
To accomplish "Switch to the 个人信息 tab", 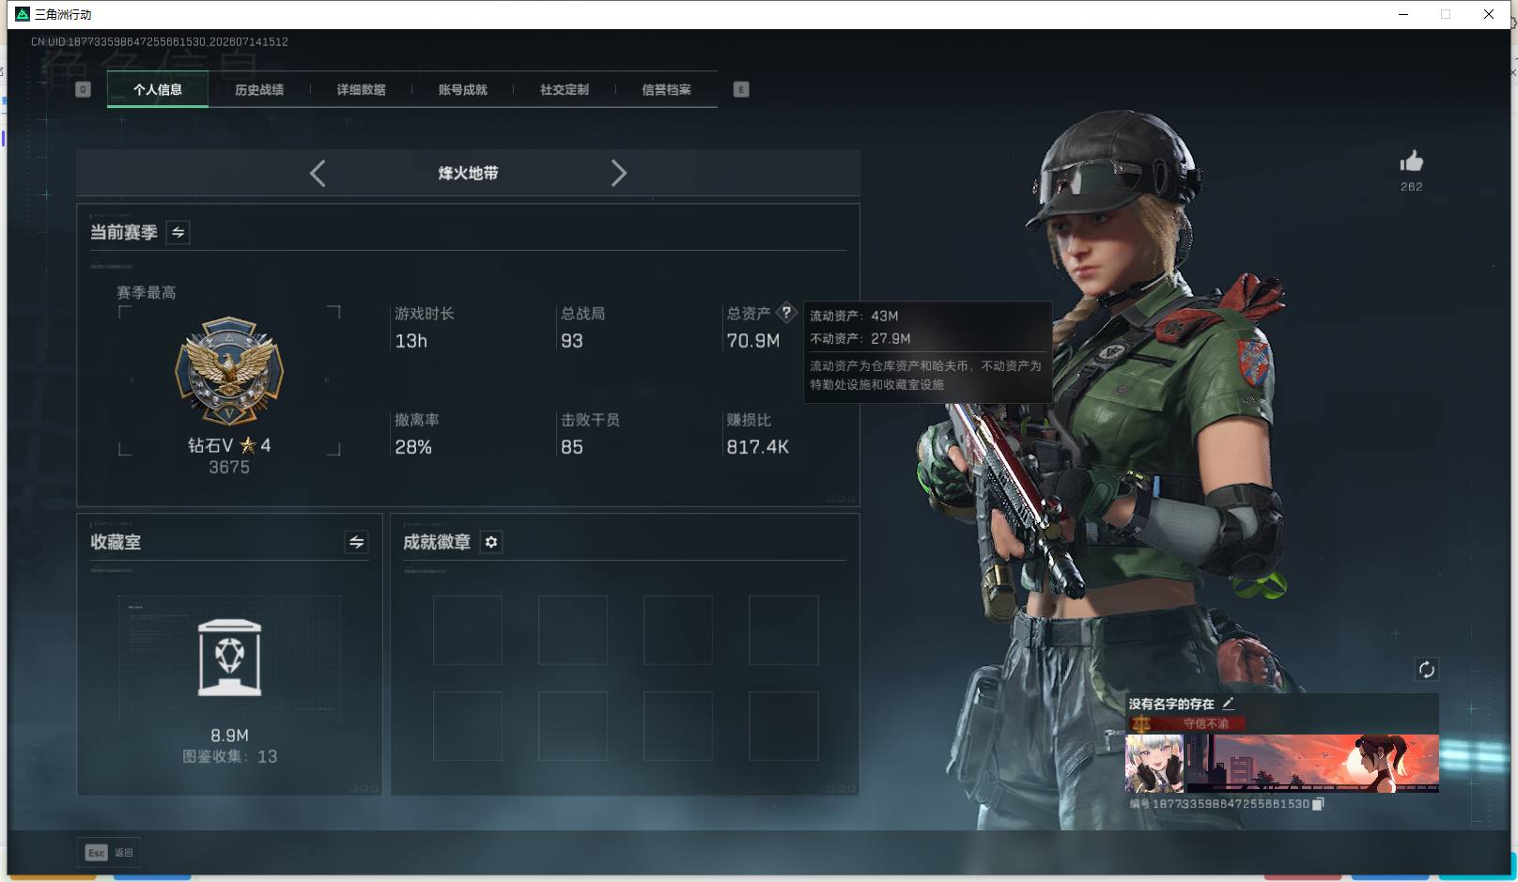I will 158,90.
